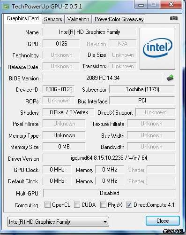Enable the OpenCL checkbox
Image resolution: width=186 pixels, height=235 pixels.
(47, 204)
